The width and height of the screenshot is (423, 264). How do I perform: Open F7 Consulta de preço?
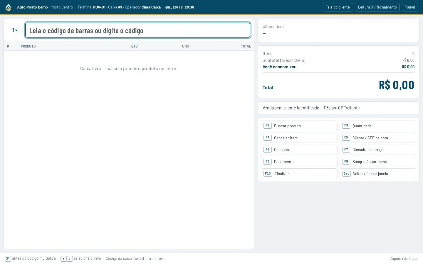378,150
